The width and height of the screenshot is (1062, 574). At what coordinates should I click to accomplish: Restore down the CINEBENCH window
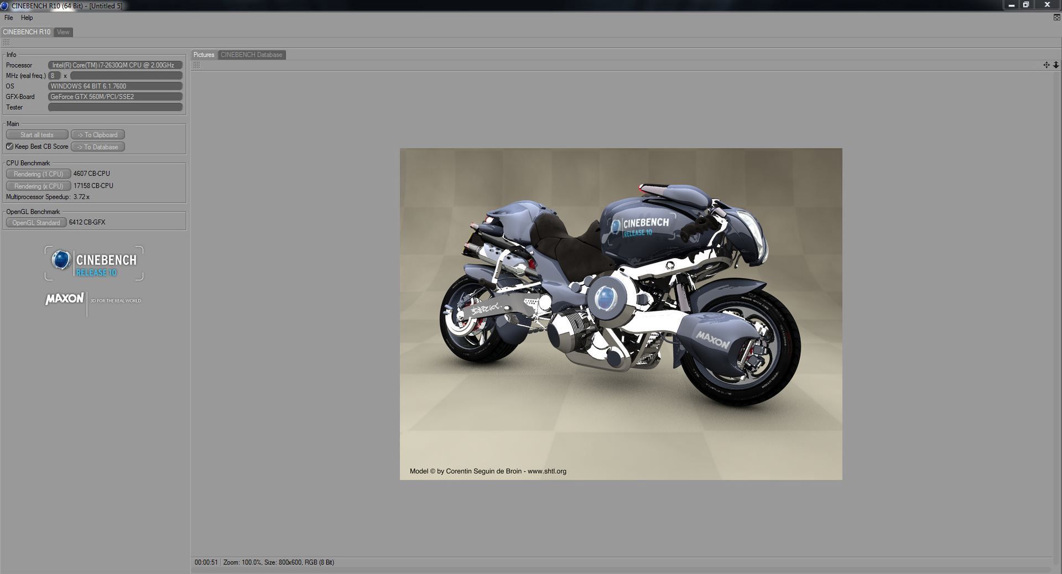tap(1026, 5)
